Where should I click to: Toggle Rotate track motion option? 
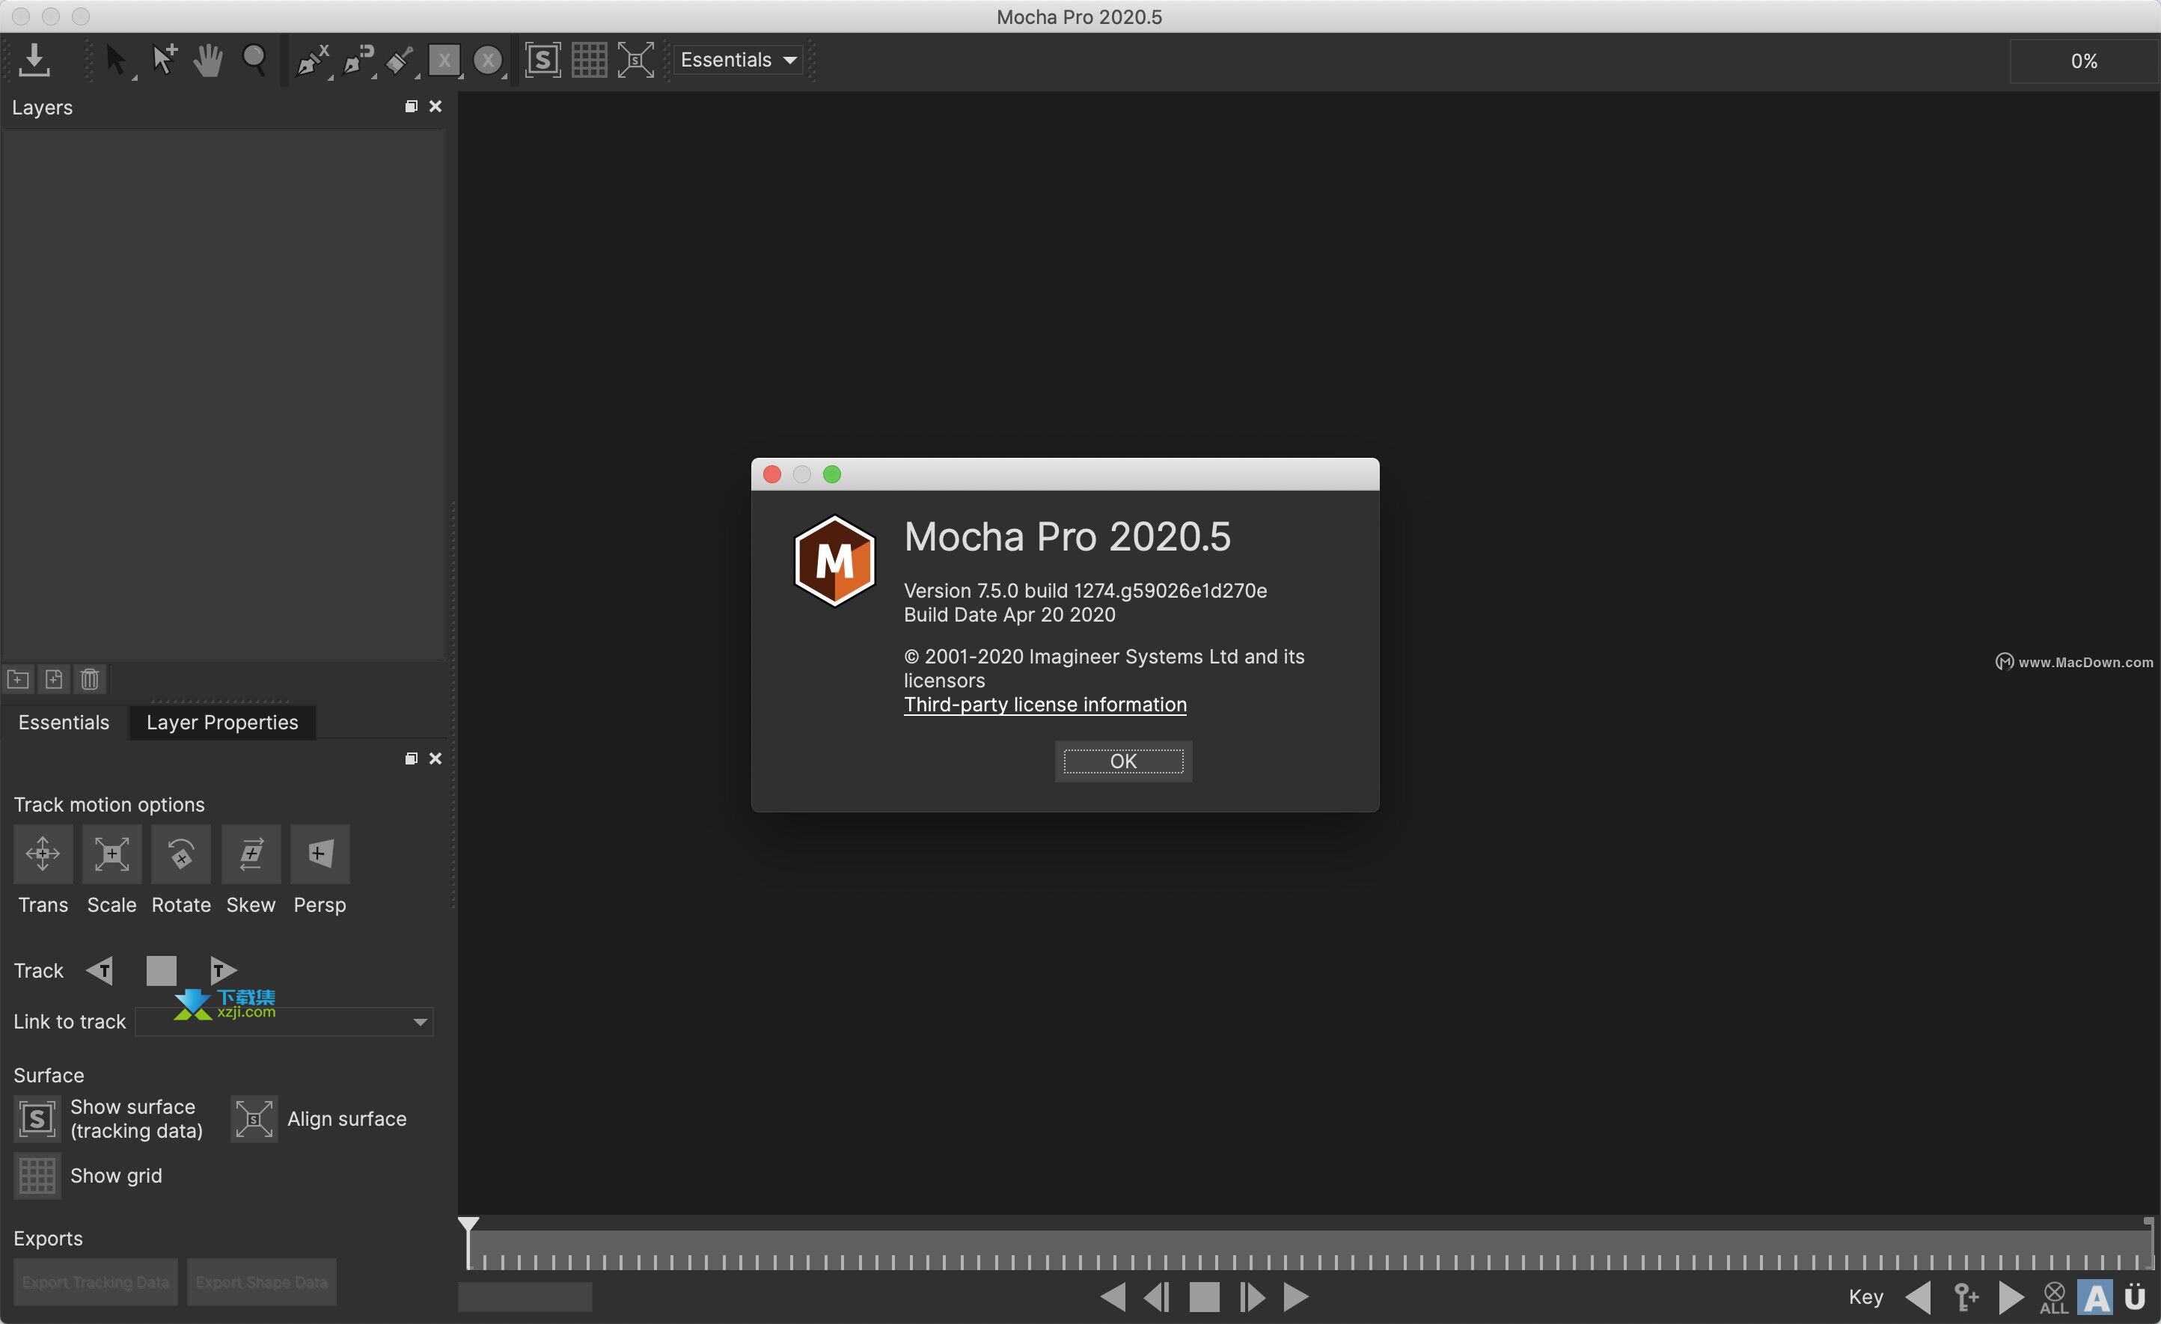[182, 854]
